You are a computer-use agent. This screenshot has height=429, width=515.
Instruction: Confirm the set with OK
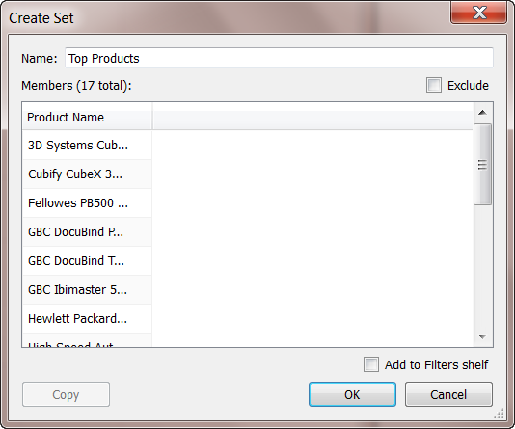coord(352,394)
